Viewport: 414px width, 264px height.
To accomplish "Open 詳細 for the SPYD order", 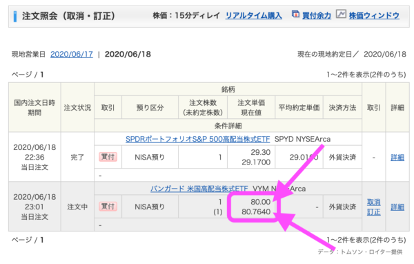I will tap(397, 158).
